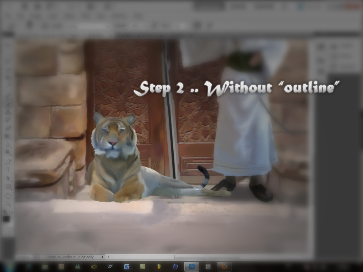Select the Brush tool in toolbox
The image size is (363, 272).
point(8,104)
